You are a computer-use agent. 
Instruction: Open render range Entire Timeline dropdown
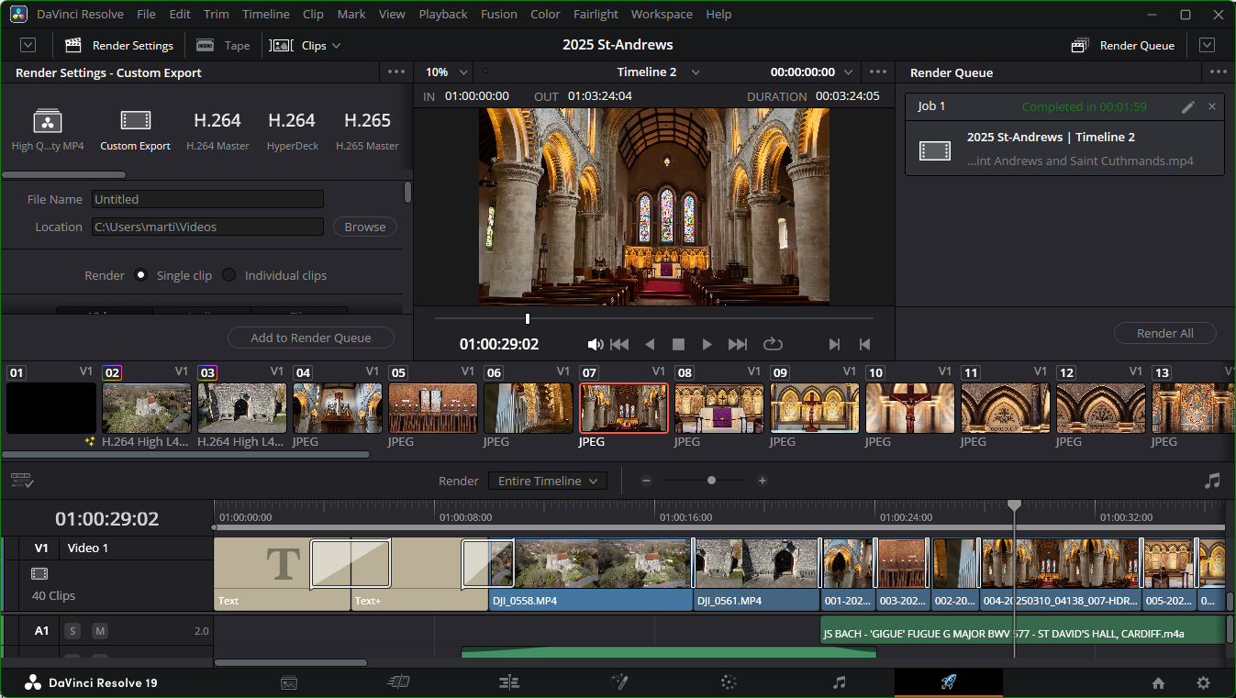[548, 481]
